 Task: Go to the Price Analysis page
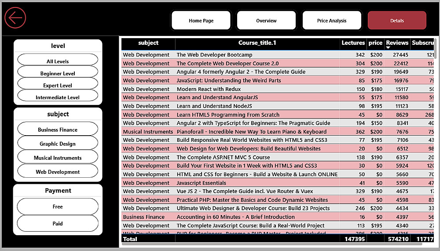[332, 21]
